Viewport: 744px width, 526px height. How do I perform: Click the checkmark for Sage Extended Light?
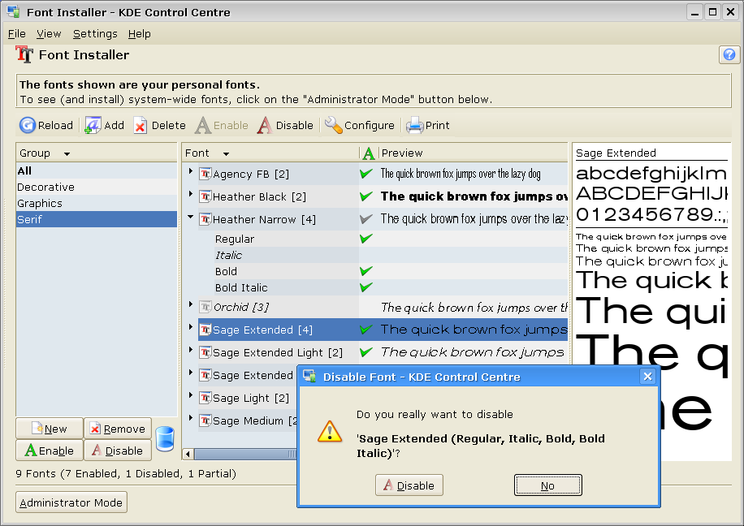366,352
